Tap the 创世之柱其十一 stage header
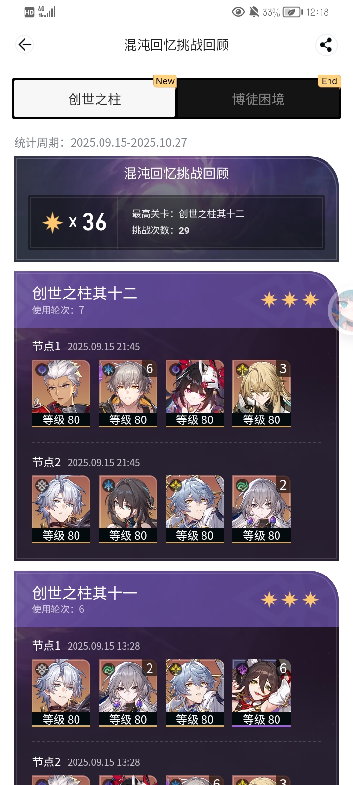 [x=84, y=593]
